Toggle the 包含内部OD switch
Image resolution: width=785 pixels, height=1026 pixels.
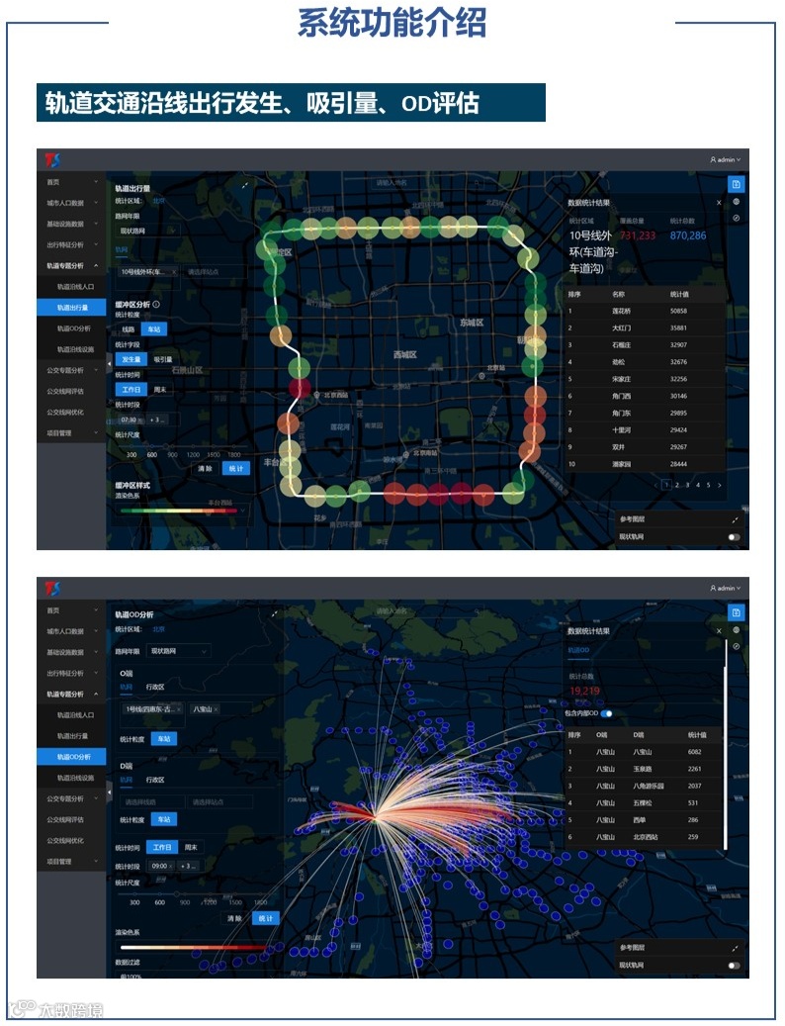607,713
